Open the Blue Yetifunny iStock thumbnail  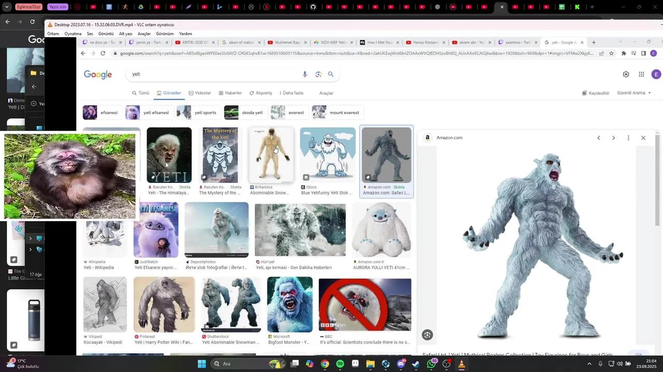(328, 155)
